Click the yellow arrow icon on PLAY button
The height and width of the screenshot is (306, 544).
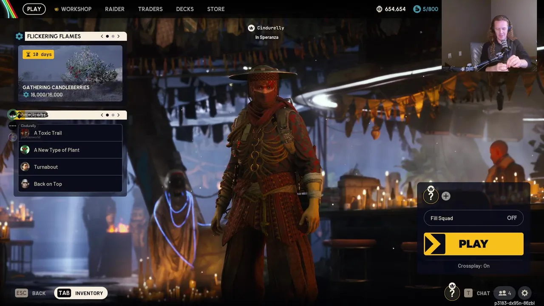(x=435, y=244)
